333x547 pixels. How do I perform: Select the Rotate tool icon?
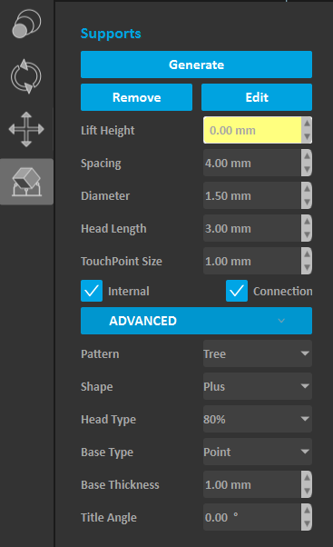coord(26,76)
